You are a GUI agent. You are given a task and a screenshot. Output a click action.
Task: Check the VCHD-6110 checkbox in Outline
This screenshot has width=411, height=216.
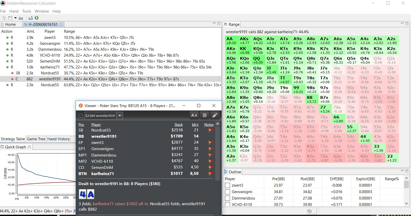[x=228, y=204]
